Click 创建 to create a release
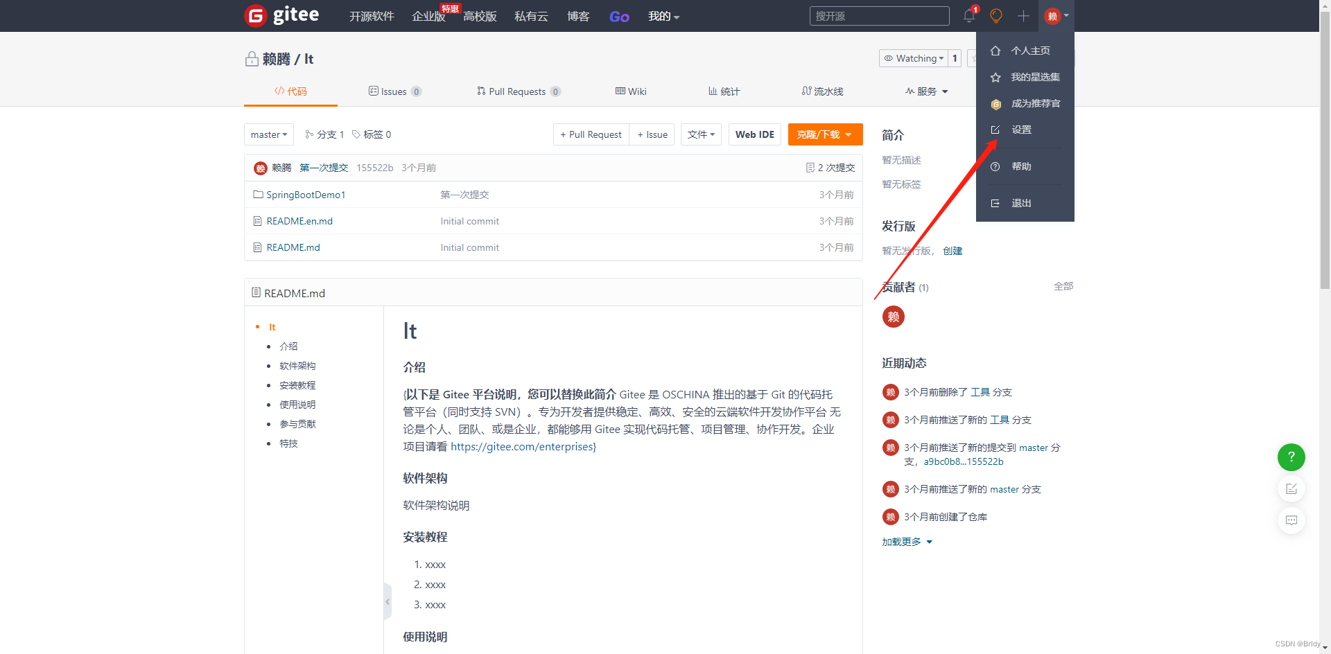1331x654 pixels. point(952,251)
